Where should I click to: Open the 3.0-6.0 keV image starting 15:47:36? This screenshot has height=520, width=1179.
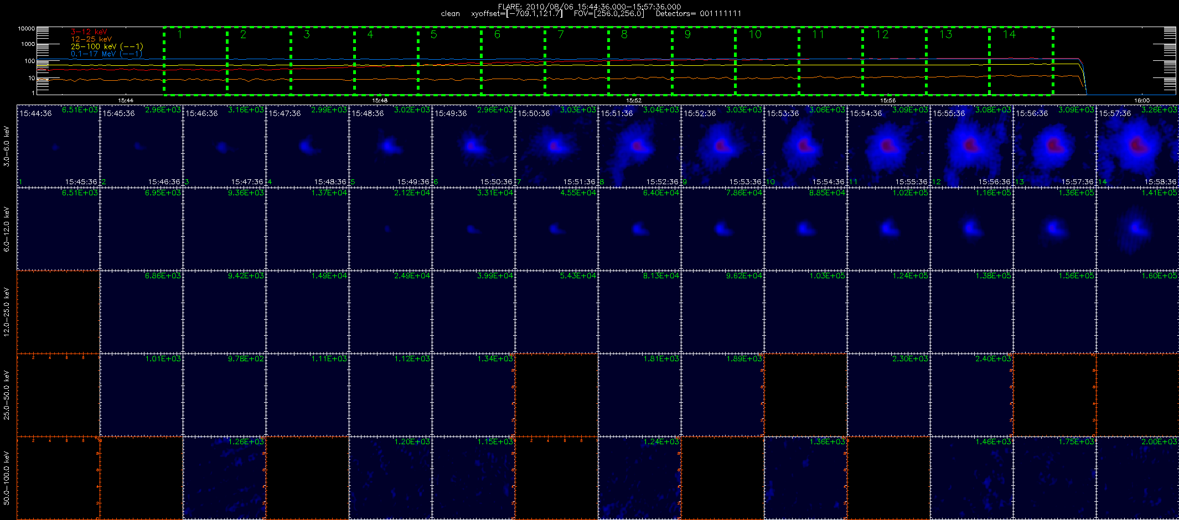coord(307,146)
